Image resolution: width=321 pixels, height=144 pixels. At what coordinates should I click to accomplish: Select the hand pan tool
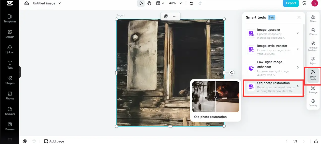(149, 3)
